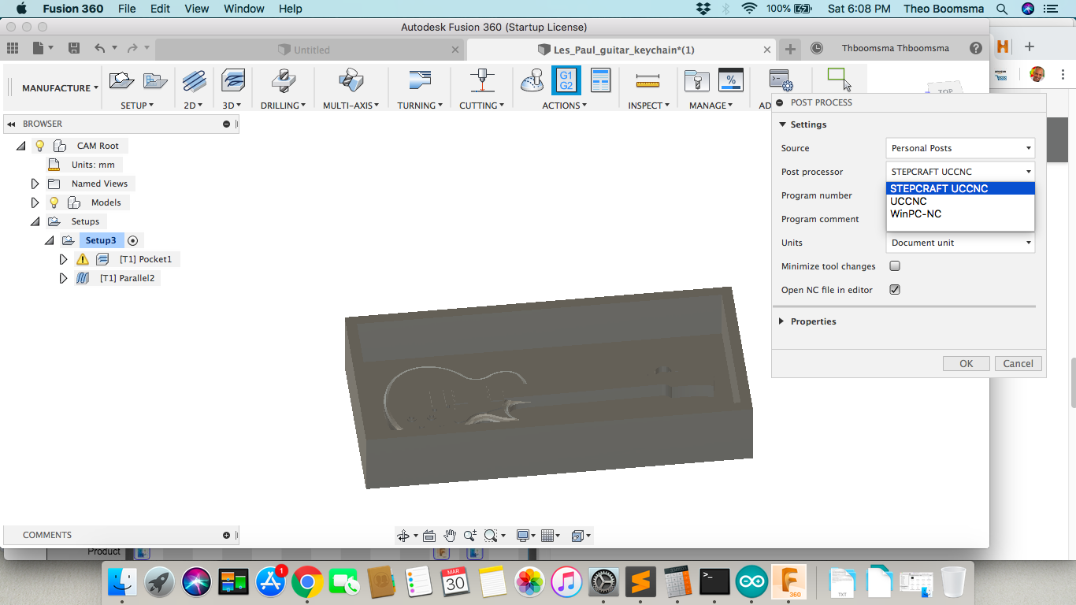Open Chrome from the Dock

(307, 582)
